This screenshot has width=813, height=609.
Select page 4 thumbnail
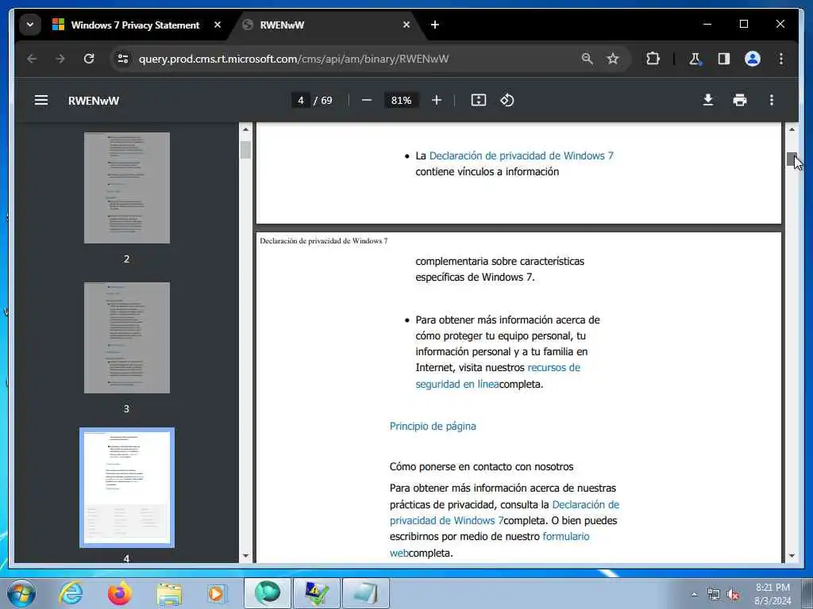(x=127, y=488)
